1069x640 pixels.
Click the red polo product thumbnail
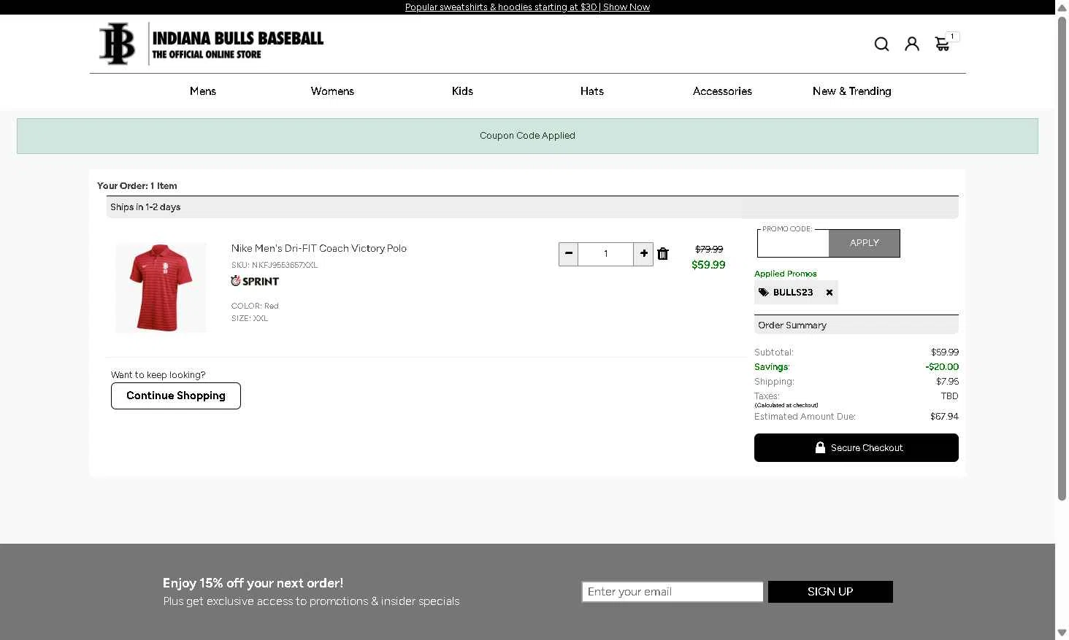(x=161, y=288)
